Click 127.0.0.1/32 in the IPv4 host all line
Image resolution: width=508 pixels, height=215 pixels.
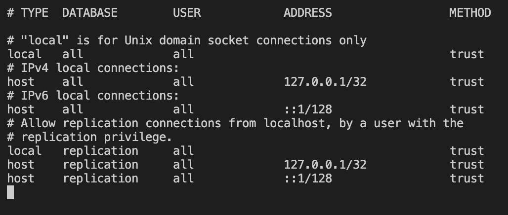pyautogui.click(x=325, y=82)
